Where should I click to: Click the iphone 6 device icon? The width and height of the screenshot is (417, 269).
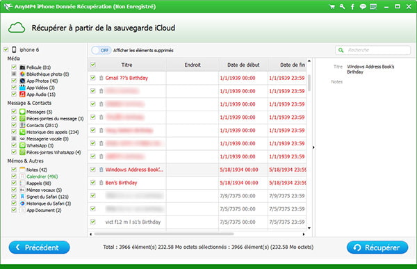point(14,49)
